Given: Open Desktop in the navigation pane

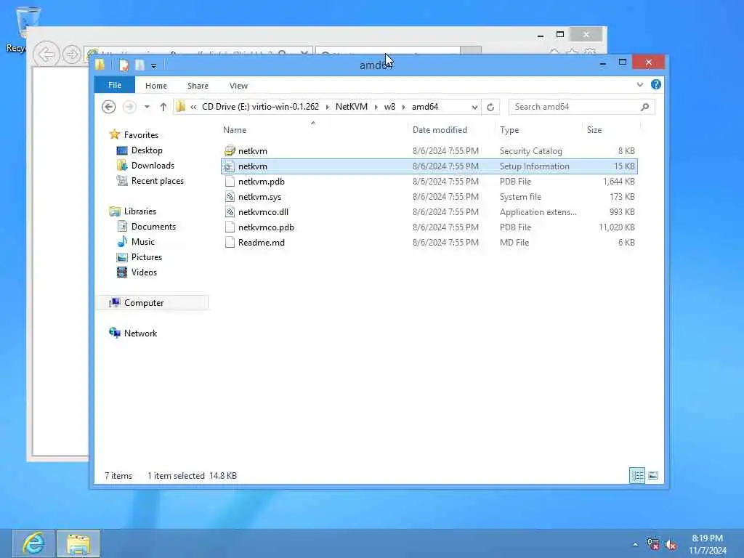Looking at the screenshot, I should point(147,150).
